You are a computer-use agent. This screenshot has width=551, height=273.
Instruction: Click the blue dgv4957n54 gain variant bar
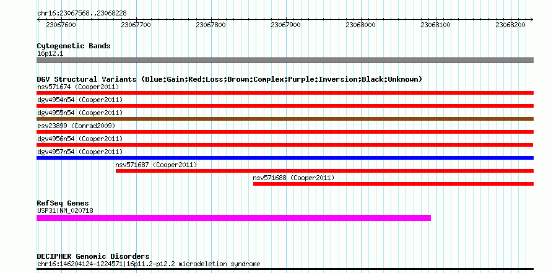[285, 158]
